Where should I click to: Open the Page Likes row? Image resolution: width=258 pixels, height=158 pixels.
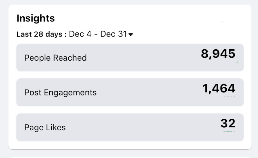[130, 127]
